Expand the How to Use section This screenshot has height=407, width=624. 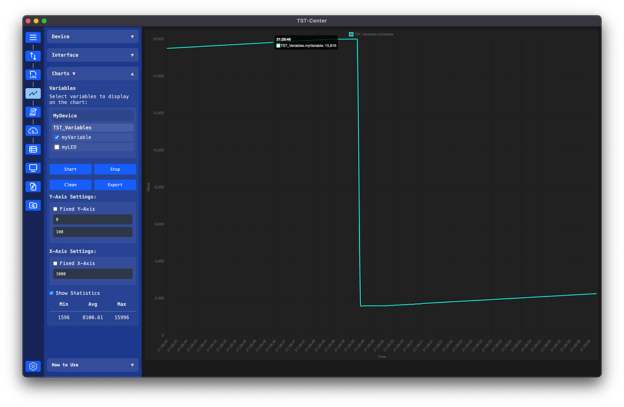93,365
